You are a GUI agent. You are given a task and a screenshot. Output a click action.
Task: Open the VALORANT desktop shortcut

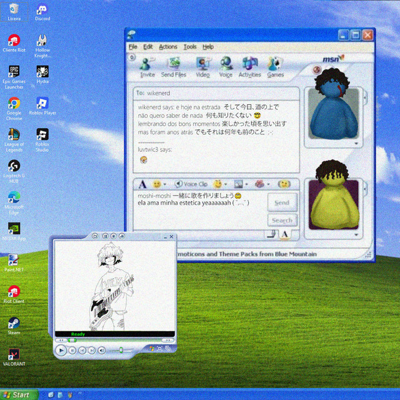13,357
